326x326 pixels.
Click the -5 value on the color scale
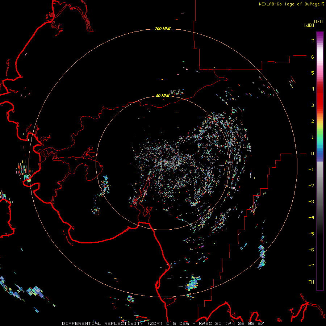click(x=311, y=234)
